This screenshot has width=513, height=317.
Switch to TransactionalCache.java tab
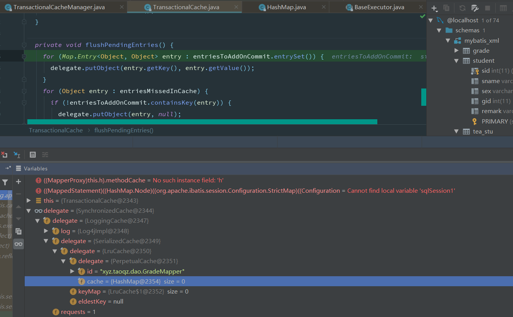click(x=186, y=7)
